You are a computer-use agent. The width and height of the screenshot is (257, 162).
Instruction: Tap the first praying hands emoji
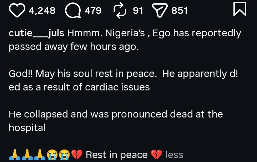pos(14,155)
